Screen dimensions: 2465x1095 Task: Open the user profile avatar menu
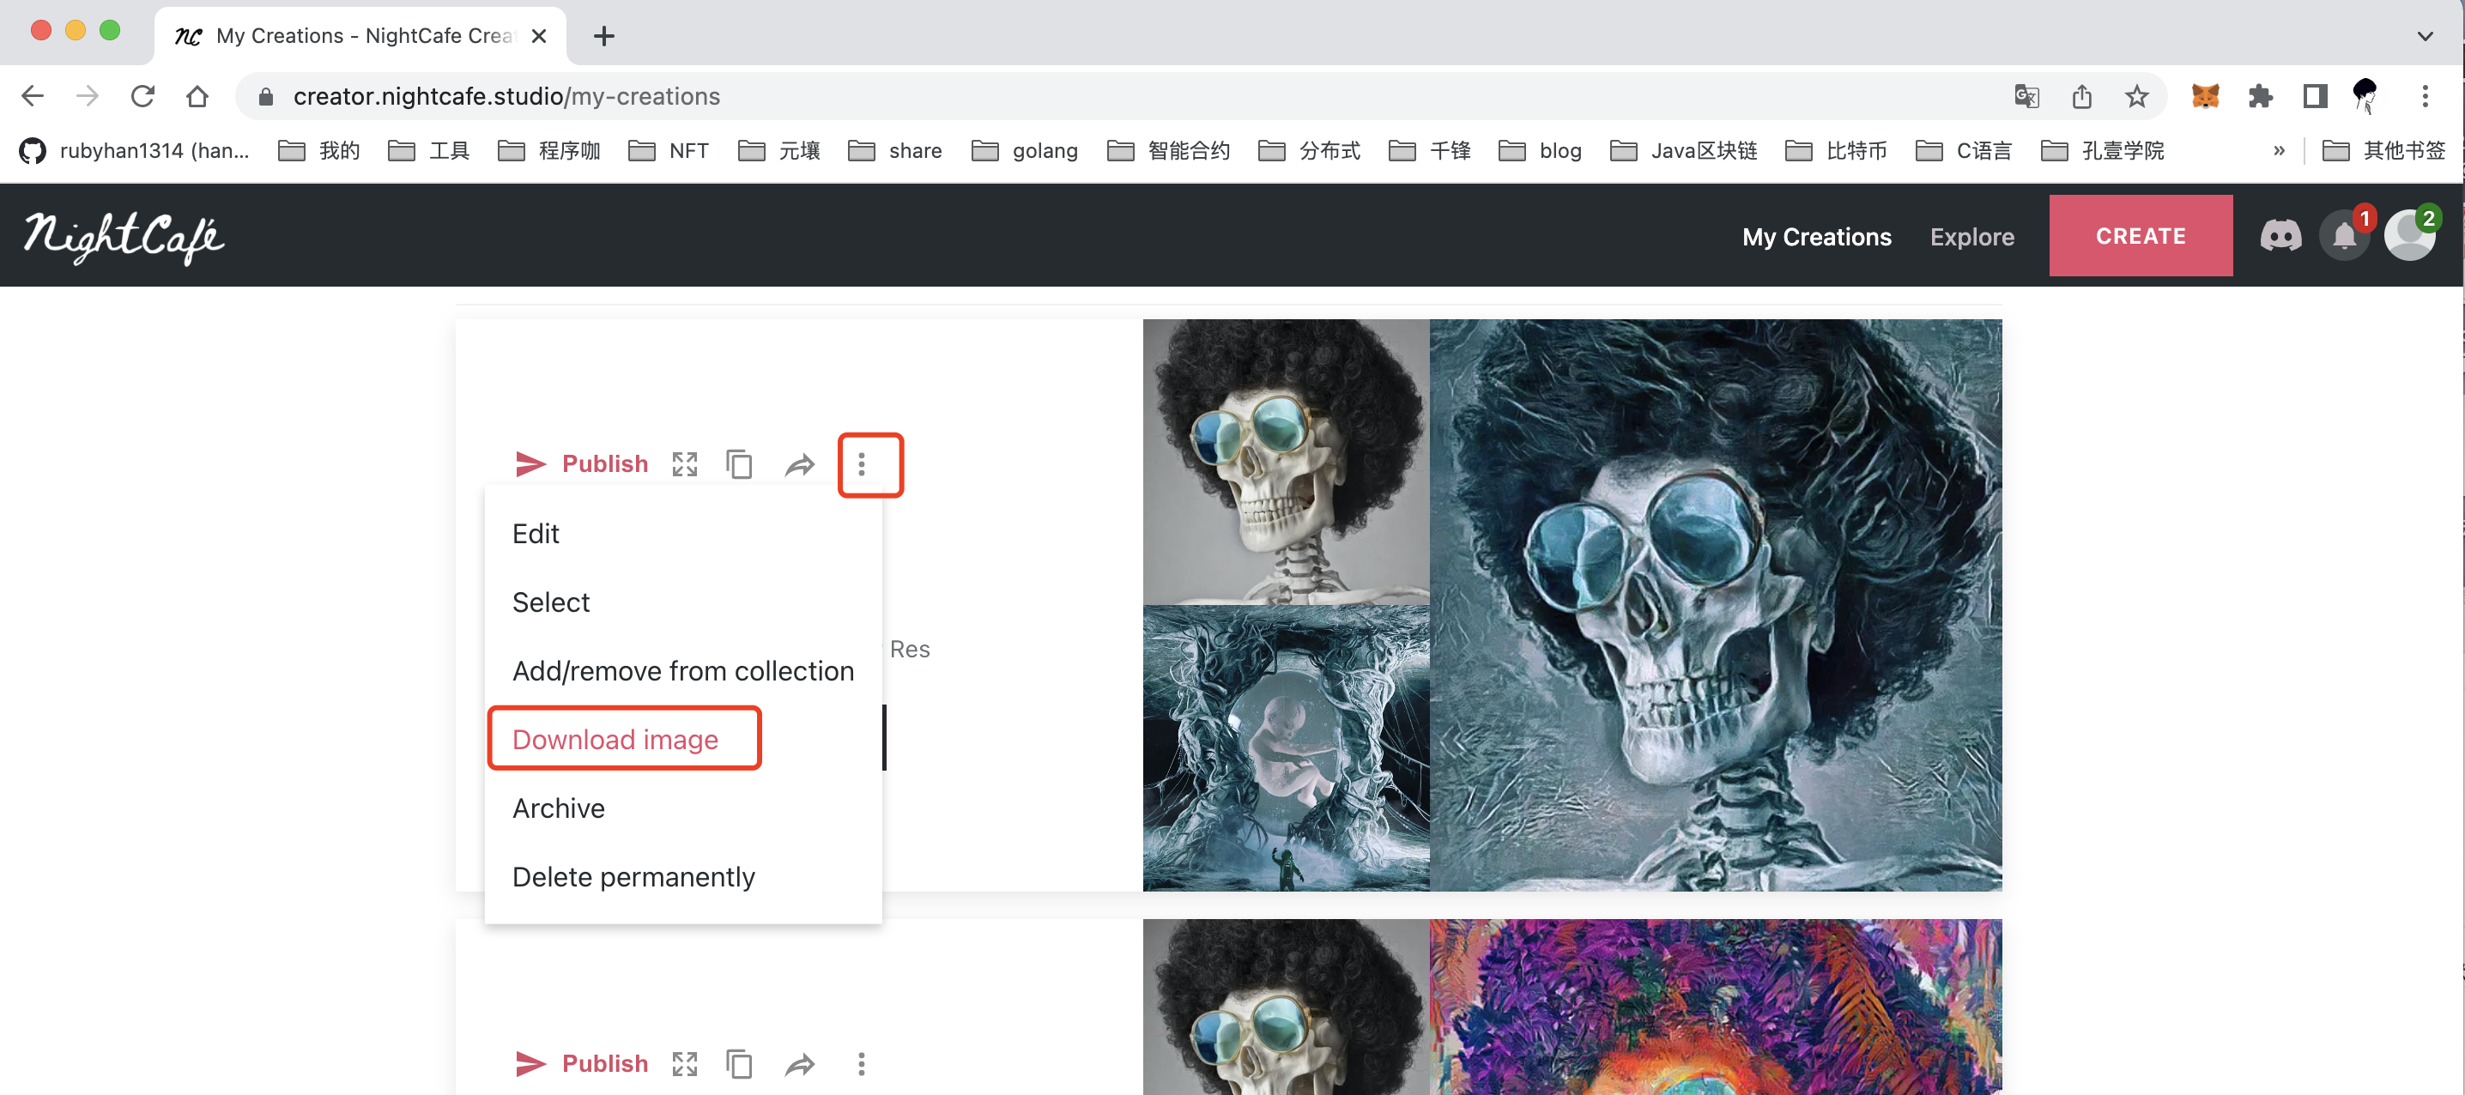tap(2408, 235)
